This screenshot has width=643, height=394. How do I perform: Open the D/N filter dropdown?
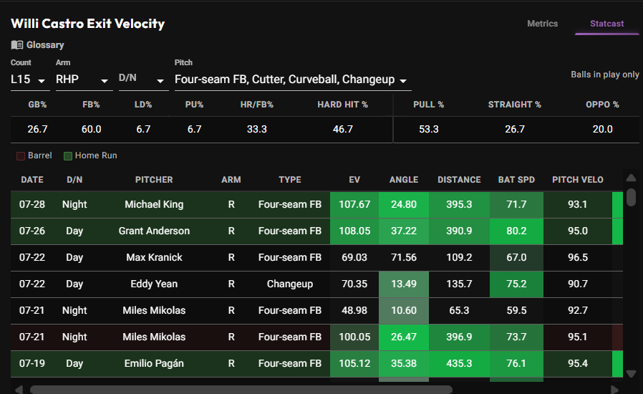point(144,80)
